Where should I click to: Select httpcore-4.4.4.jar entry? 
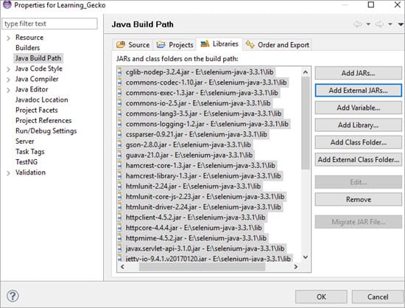point(194,228)
